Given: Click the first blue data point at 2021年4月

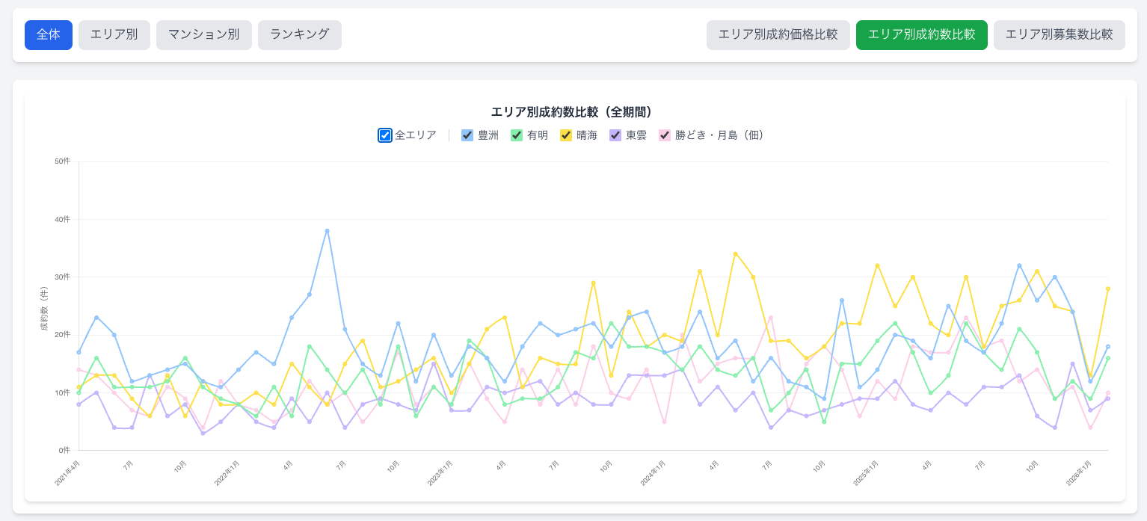Looking at the screenshot, I should coord(79,352).
